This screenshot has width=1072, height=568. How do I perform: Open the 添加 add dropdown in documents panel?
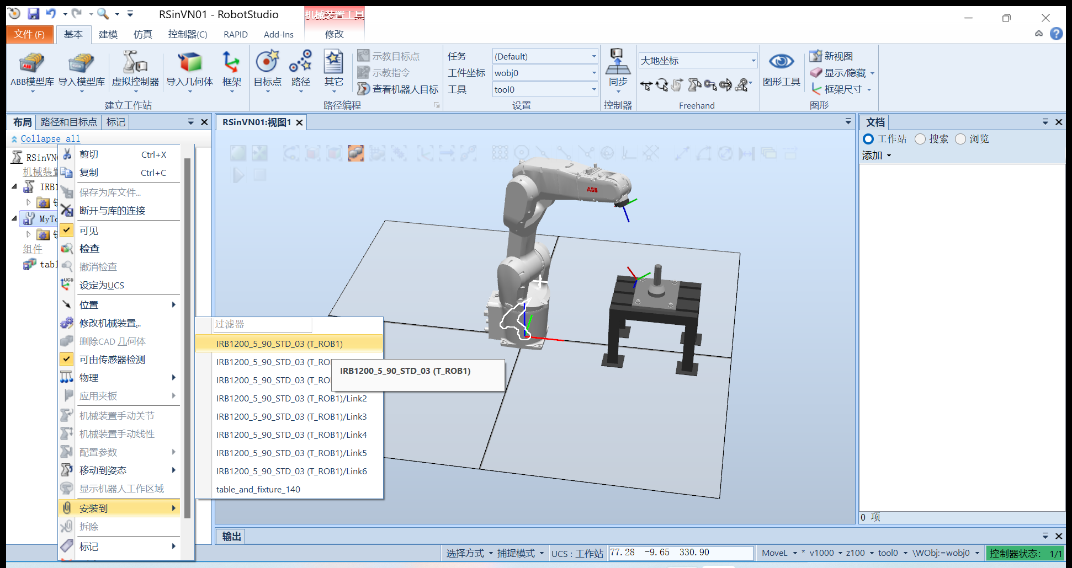(x=877, y=156)
